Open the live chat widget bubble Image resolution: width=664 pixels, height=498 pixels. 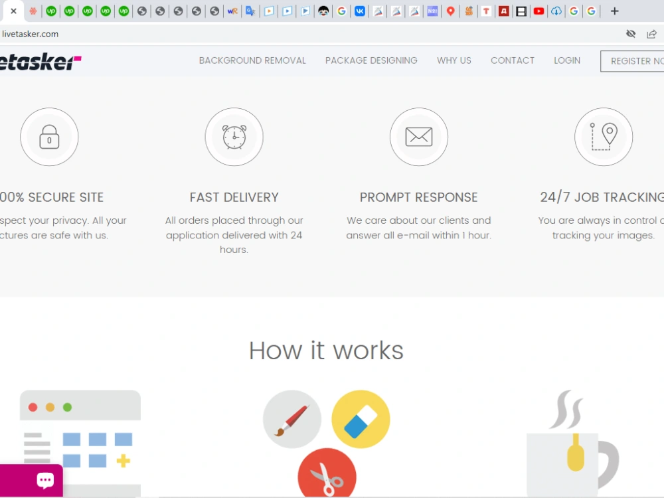pyautogui.click(x=31, y=480)
